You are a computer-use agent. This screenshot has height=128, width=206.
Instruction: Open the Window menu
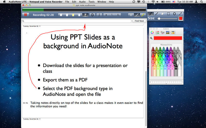102,2
